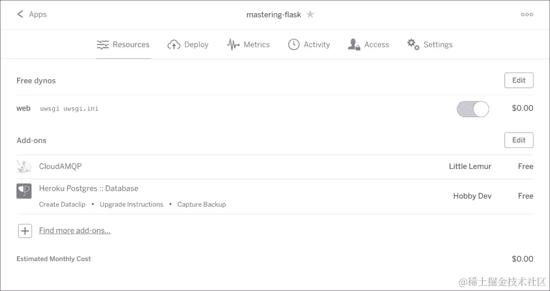Viewport: 550px width, 291px height.
Task: Click the mastering-flask app title
Action: click(x=273, y=14)
